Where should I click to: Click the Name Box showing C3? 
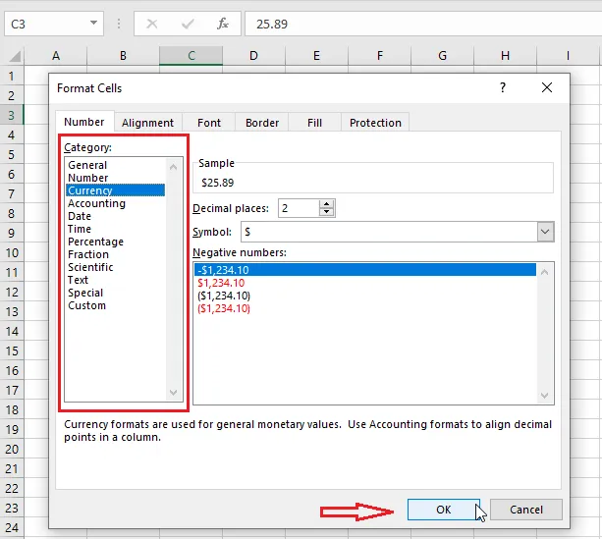54,24
